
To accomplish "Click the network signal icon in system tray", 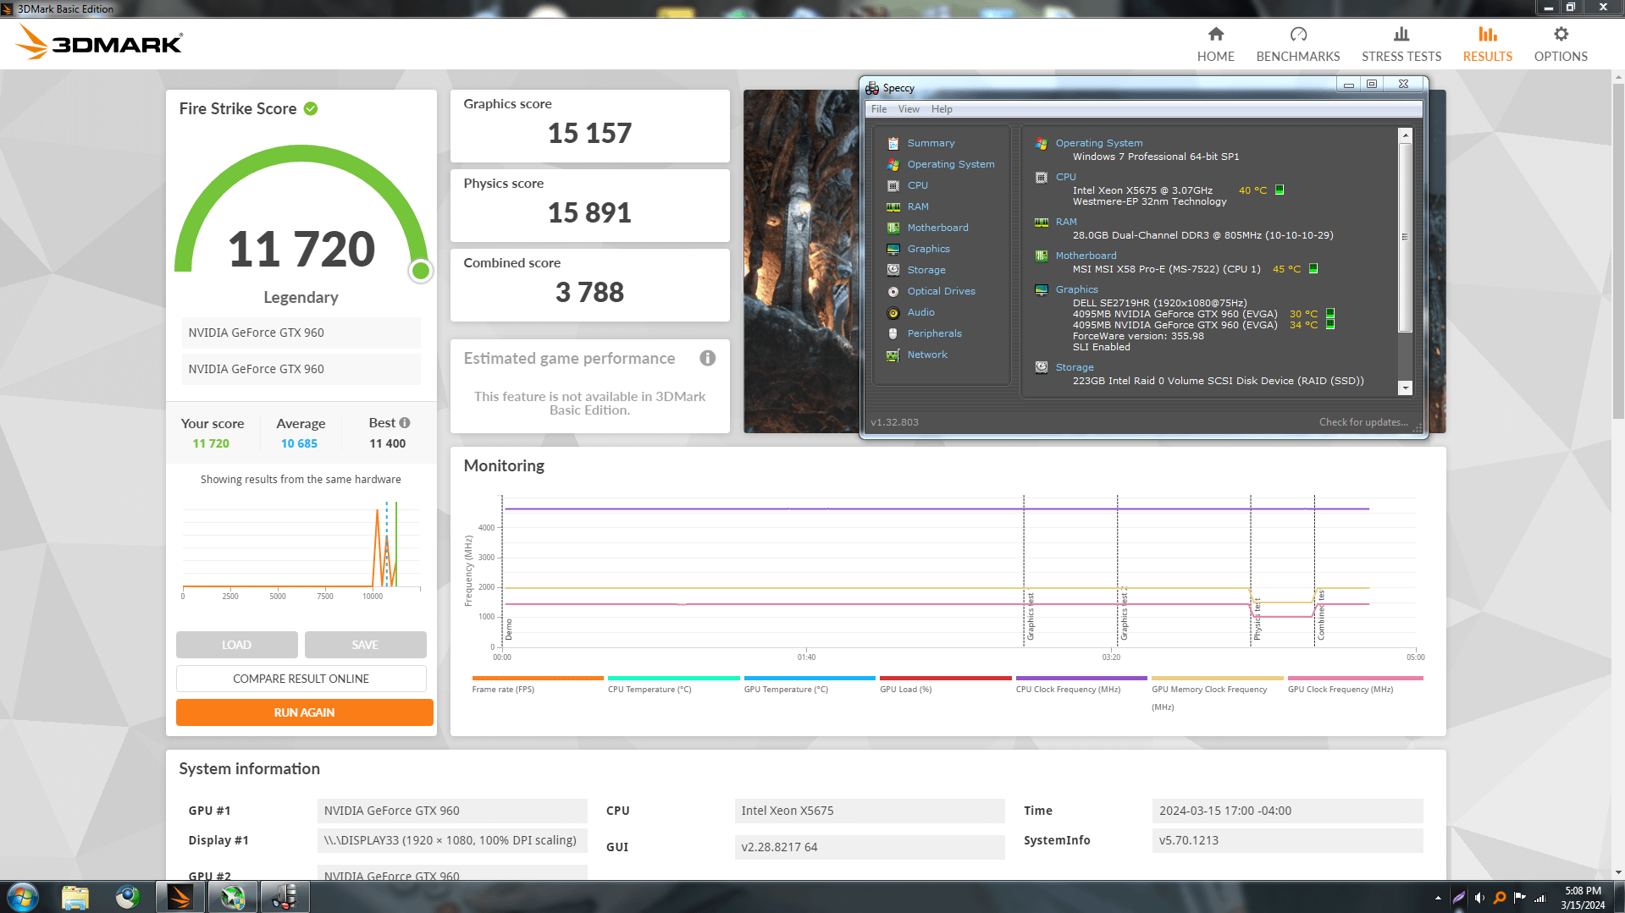I will pos(1540,898).
